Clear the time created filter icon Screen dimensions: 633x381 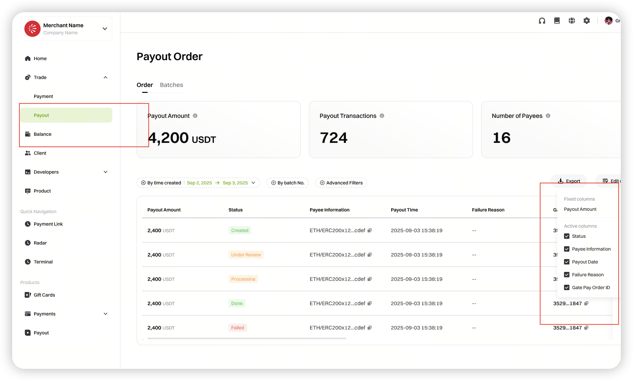pos(143,183)
